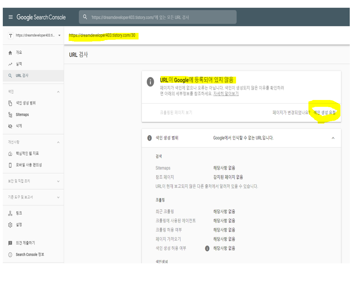Click the URL 검사 magnifier icon in sidebar

[10, 75]
